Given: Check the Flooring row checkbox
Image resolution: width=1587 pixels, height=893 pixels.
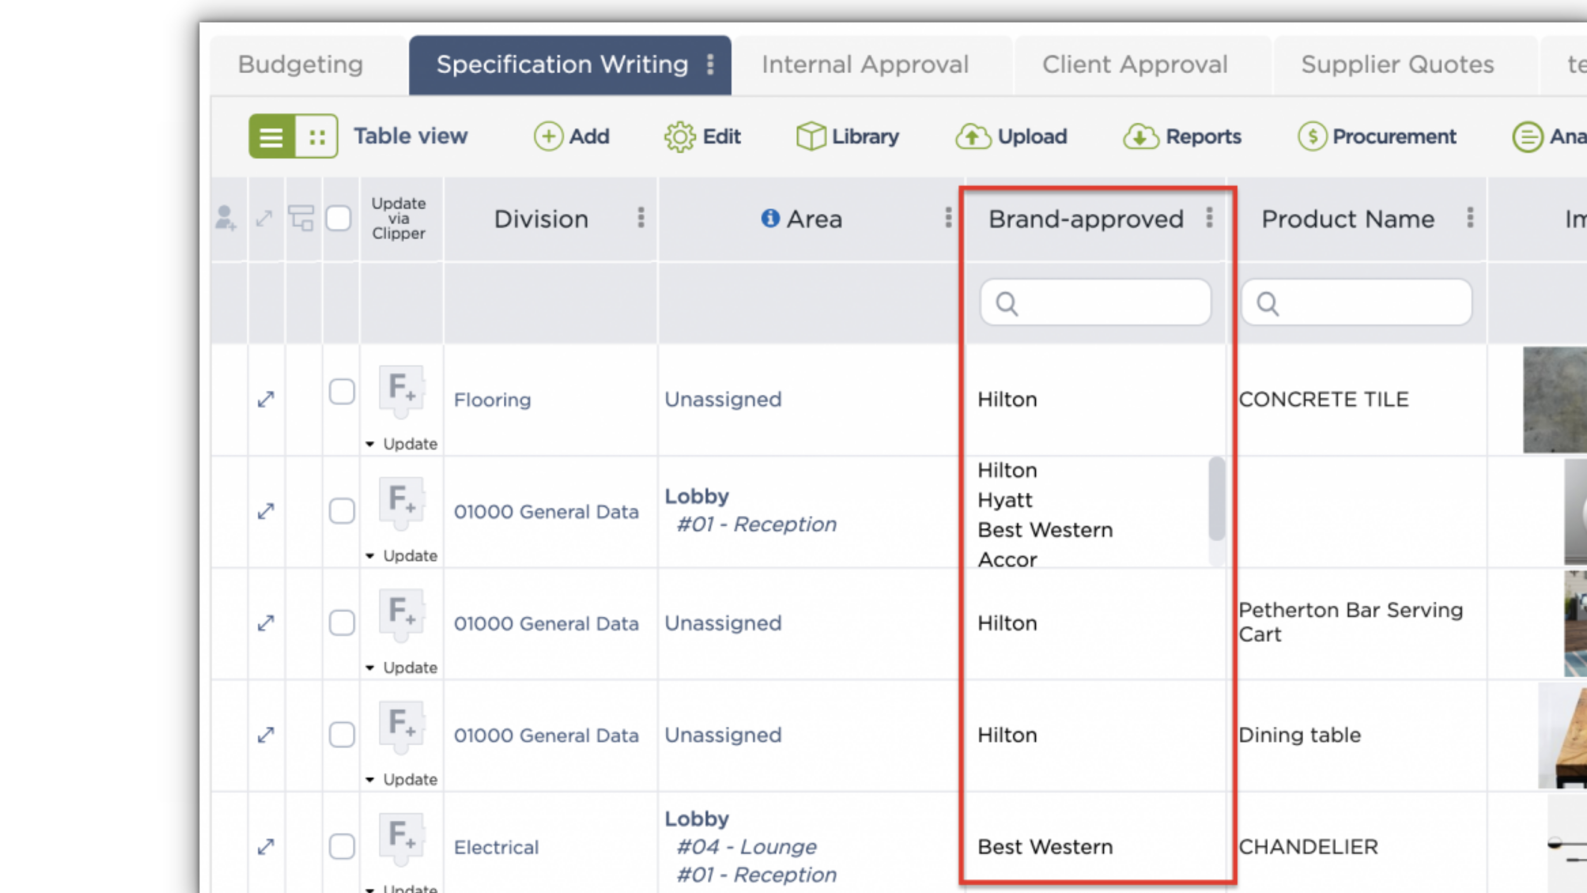Looking at the screenshot, I should (x=342, y=392).
